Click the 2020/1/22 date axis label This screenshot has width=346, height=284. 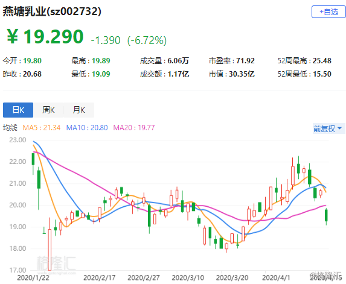(33, 277)
